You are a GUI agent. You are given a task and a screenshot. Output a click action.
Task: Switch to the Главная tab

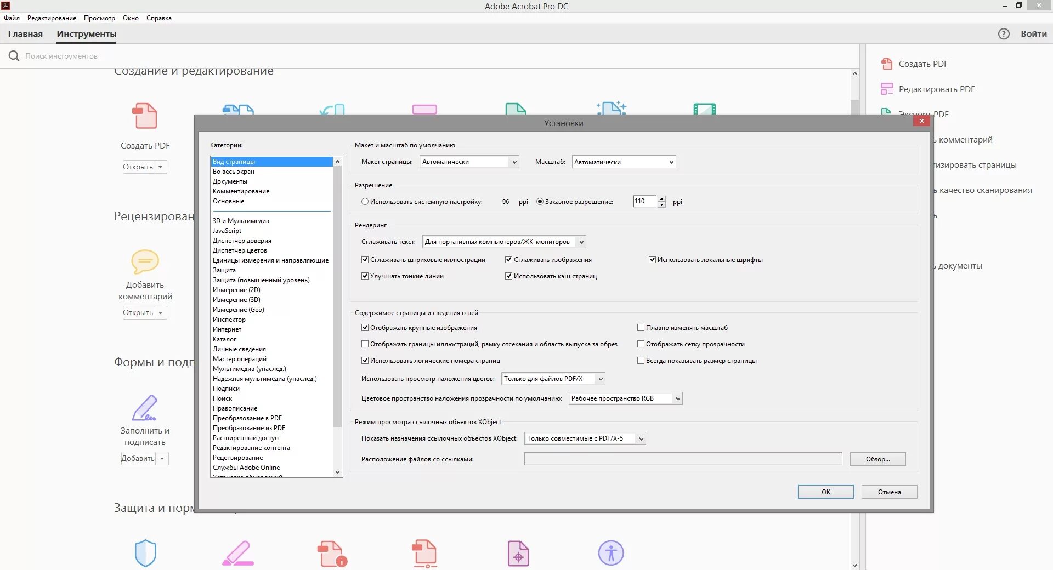(x=25, y=34)
